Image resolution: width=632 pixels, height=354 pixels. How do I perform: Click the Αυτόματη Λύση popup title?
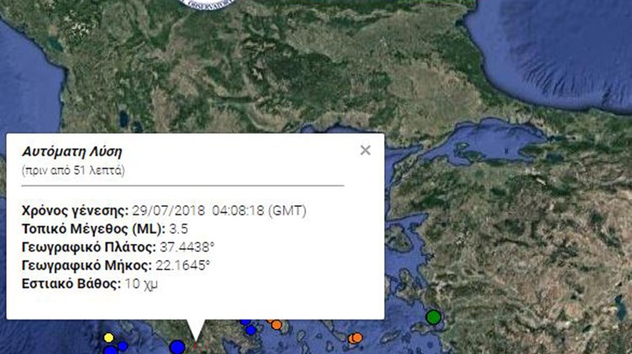click(72, 151)
